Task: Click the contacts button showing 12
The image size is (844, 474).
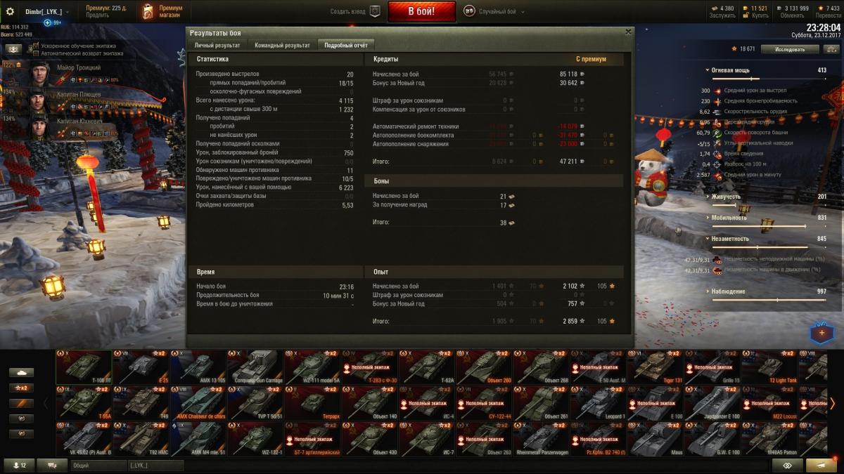Action: 18,465
